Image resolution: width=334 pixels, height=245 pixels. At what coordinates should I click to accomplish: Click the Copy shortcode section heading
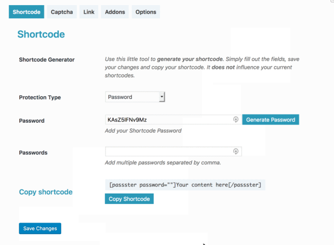coord(45,192)
